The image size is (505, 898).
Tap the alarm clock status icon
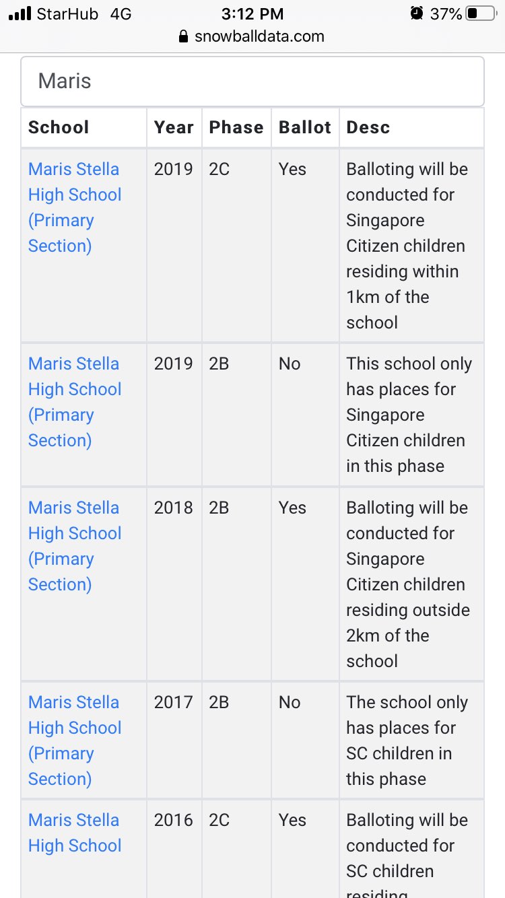pyautogui.click(x=417, y=13)
